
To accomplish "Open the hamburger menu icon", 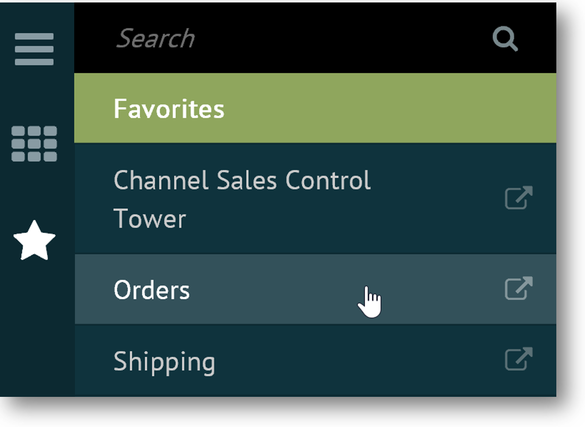I will click(x=34, y=49).
